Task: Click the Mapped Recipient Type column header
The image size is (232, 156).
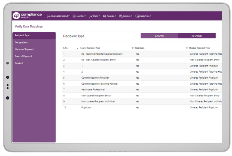Action: tap(199, 48)
